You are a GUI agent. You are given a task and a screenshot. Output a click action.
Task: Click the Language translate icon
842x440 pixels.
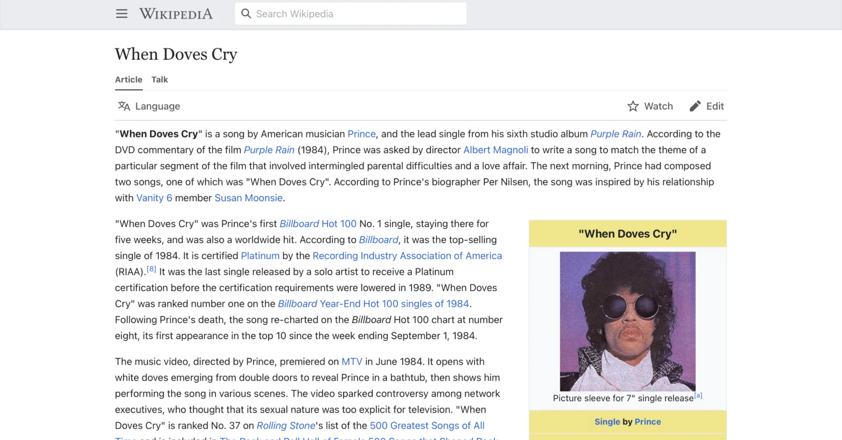pos(124,106)
